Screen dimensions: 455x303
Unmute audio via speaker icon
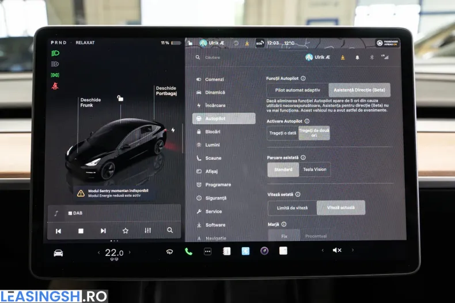[x=337, y=250]
